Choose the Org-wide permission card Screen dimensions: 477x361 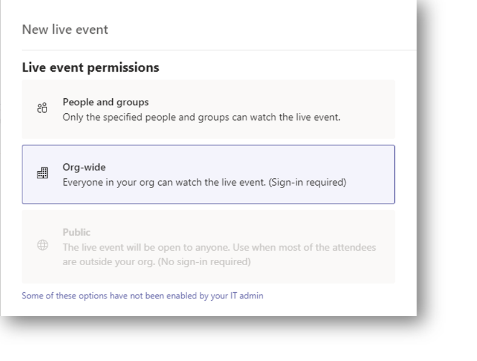click(x=208, y=174)
